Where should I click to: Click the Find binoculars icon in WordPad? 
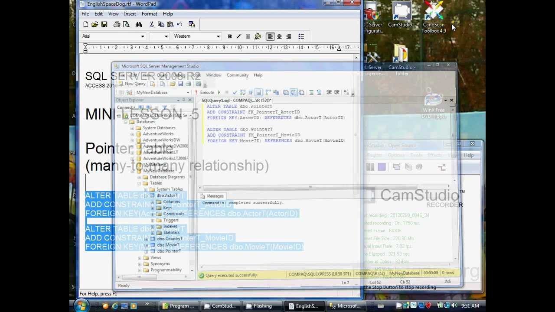coord(138,25)
